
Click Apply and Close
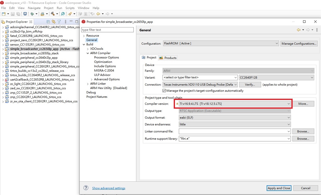[279, 188]
